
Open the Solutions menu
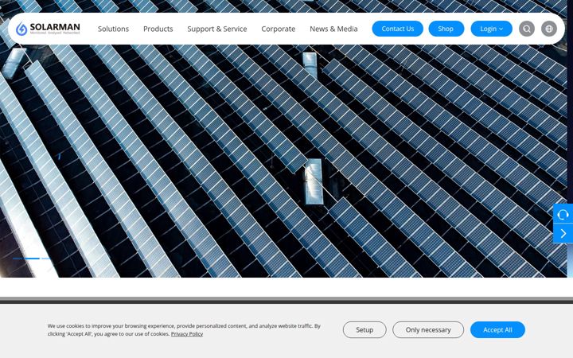coord(113,29)
